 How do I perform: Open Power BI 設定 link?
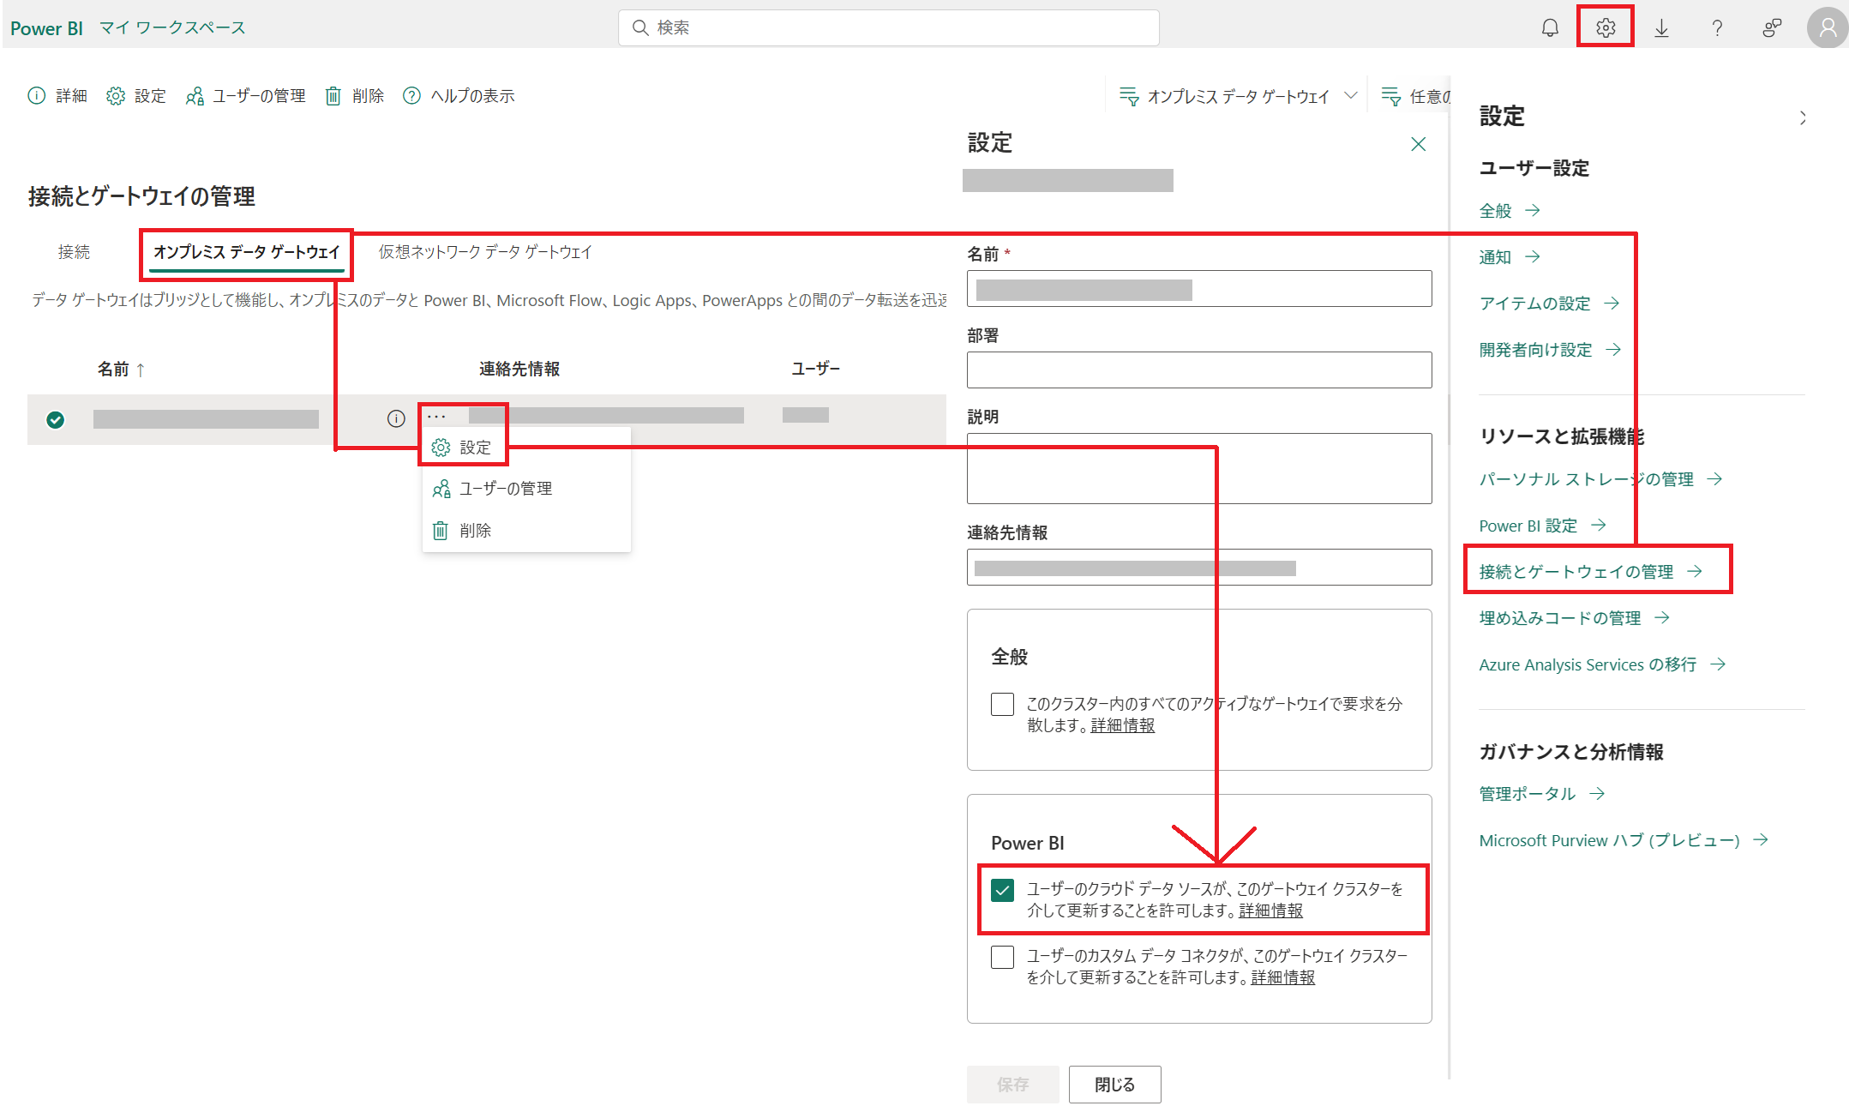[x=1542, y=525]
